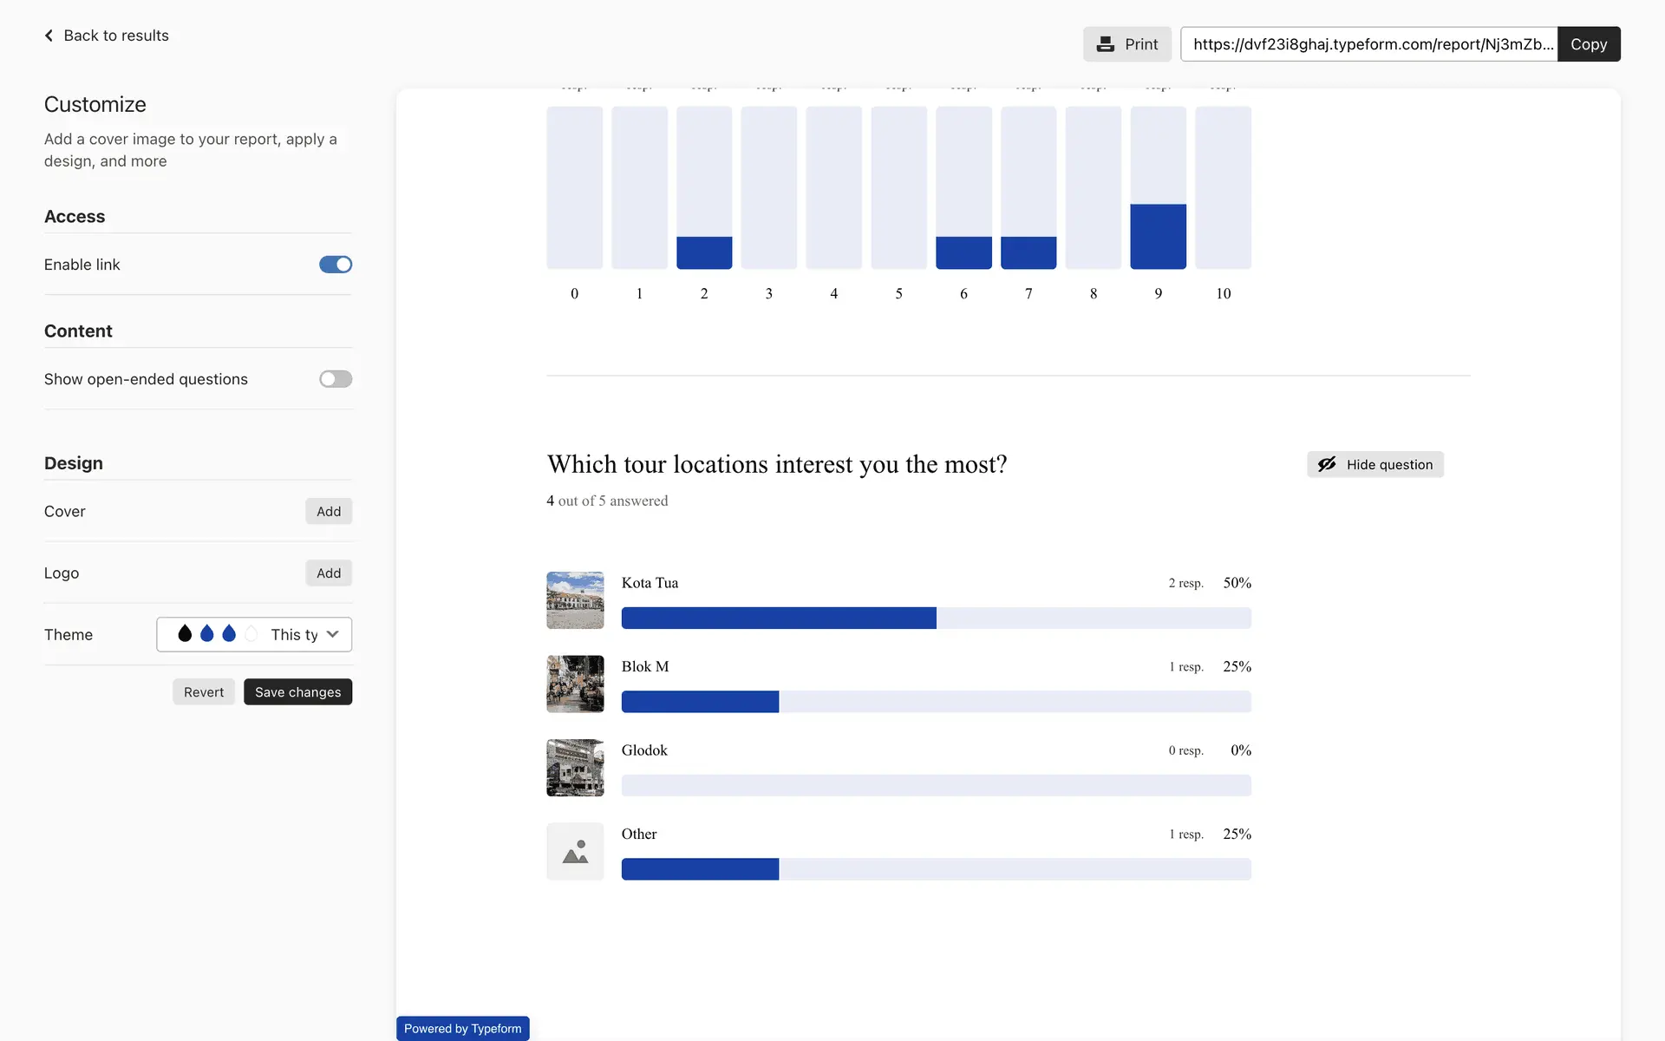The width and height of the screenshot is (1665, 1041).
Task: Click the Other placeholder image icon
Action: point(575,852)
